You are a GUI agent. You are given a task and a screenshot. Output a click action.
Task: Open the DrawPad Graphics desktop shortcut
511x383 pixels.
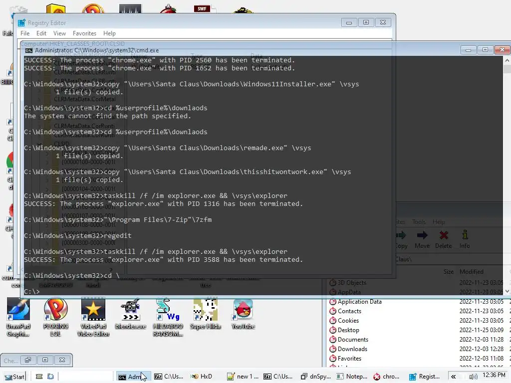[18, 317]
